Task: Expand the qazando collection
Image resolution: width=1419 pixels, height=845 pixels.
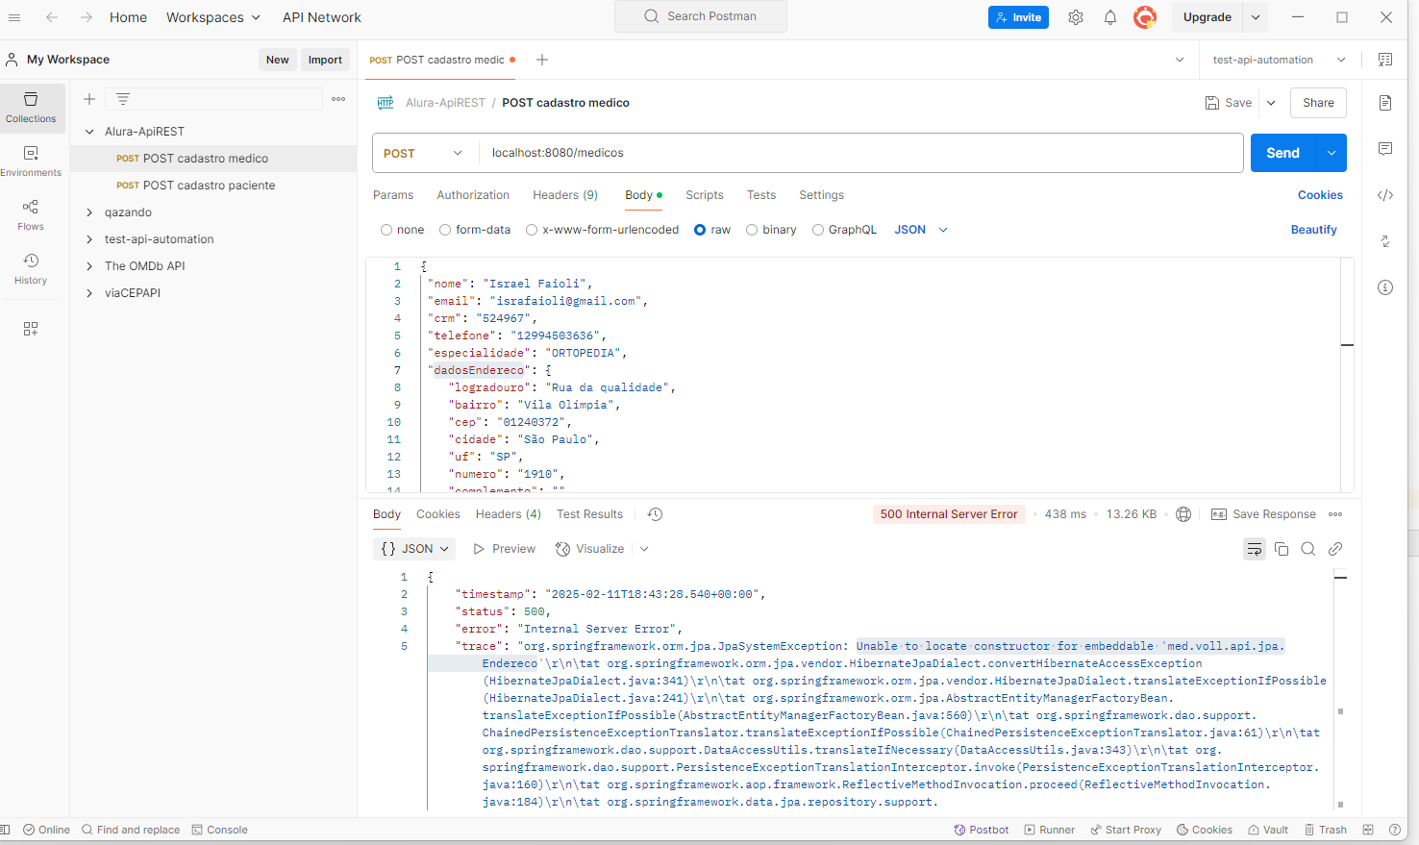Action: pos(89,212)
